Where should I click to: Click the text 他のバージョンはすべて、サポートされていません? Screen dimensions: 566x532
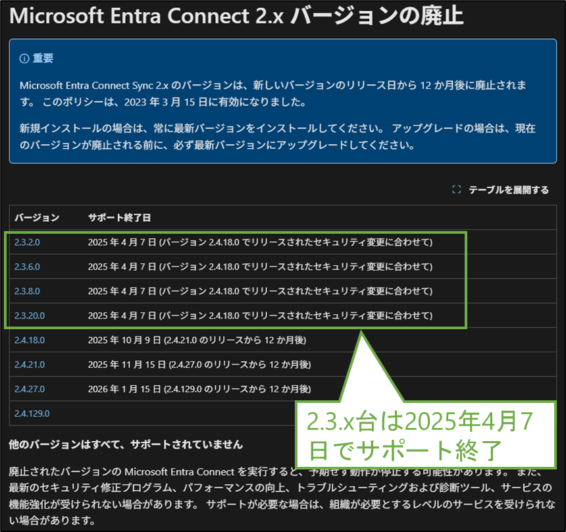(x=126, y=444)
